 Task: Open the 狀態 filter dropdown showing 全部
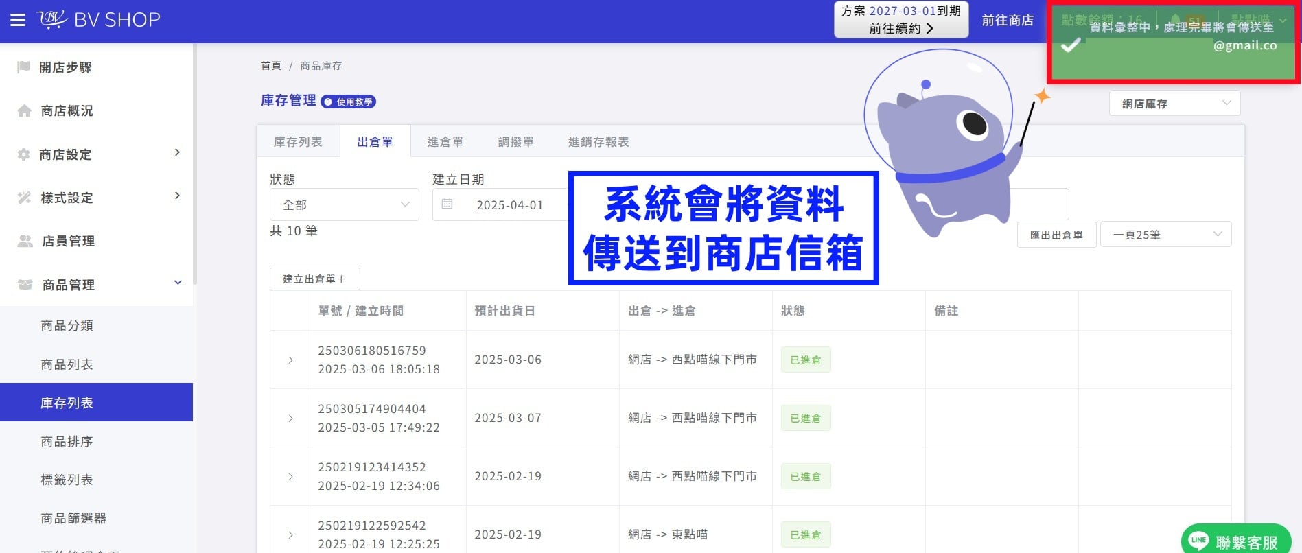coord(345,204)
